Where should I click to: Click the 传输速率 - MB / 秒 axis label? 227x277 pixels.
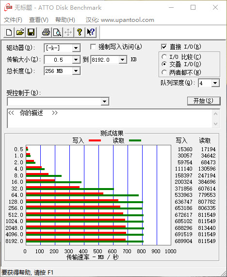(x=93, y=257)
